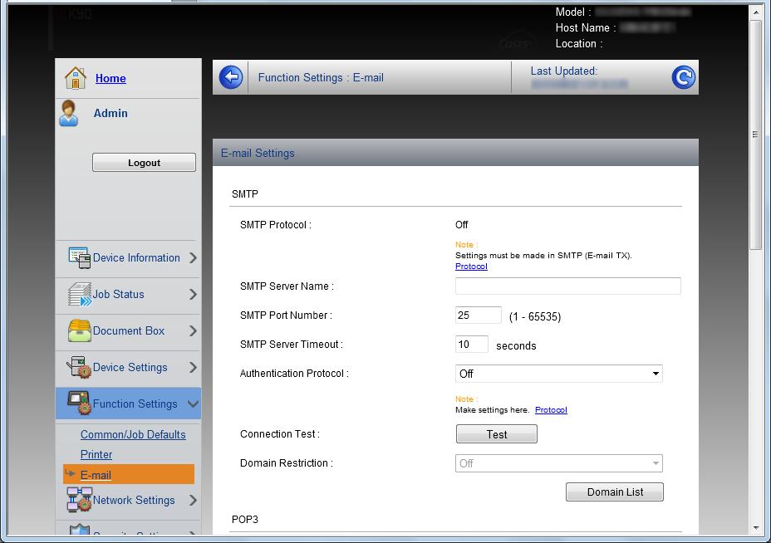Click the Document Box icon
Image resolution: width=771 pixels, height=543 pixels.
pos(79,330)
